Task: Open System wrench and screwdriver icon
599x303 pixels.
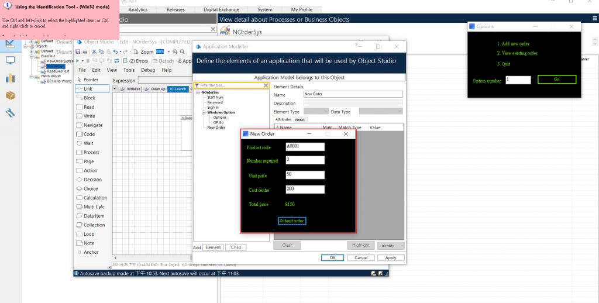Action: tap(10, 113)
